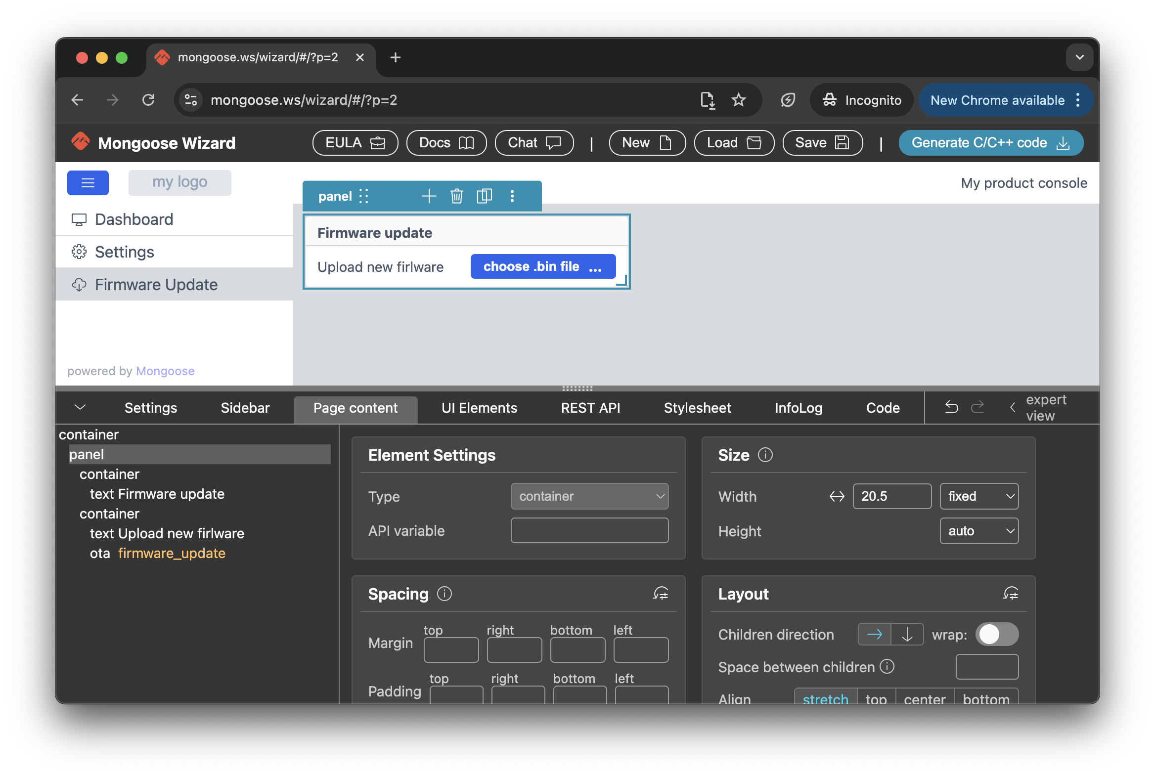Click the Width value field
This screenshot has height=777, width=1155.
892,496
